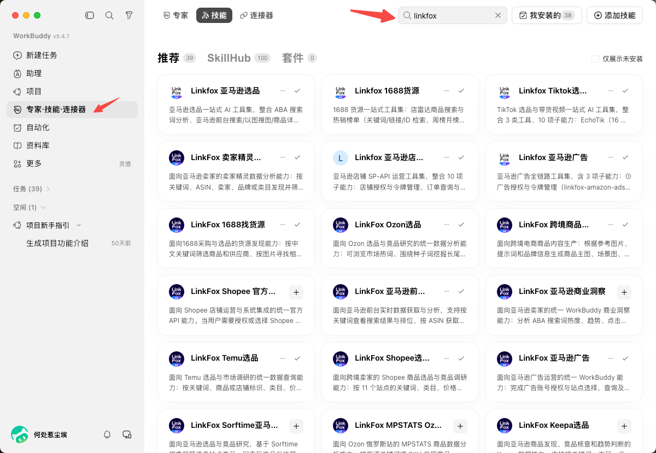Install LinkFox 亚马逊商业洞察 with plus button
Image resolution: width=656 pixels, height=453 pixels.
pos(624,292)
